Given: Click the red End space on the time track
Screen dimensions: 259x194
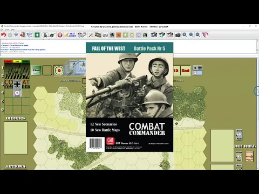Looking at the screenshot, I should (185, 71).
